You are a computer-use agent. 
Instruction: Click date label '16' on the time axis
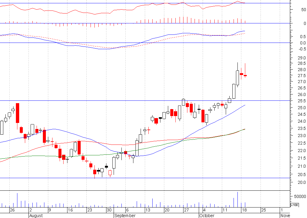tap(70, 210)
